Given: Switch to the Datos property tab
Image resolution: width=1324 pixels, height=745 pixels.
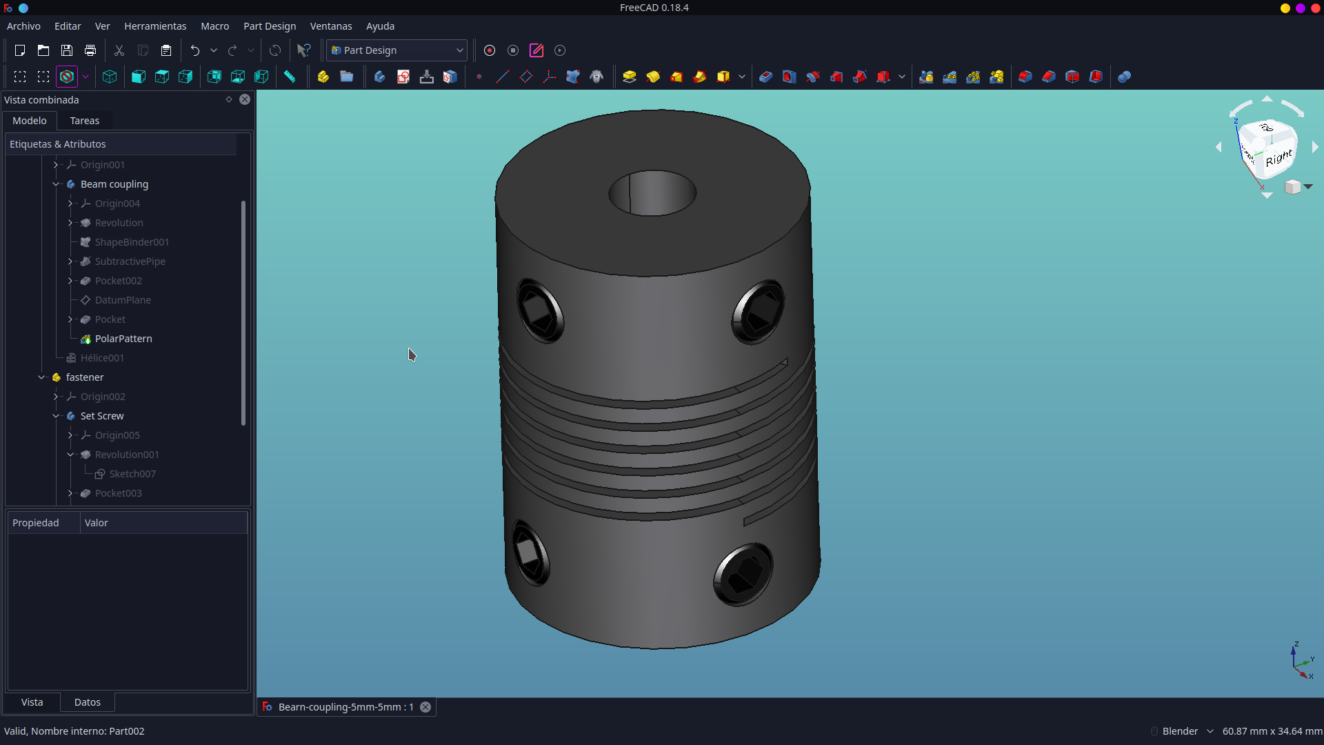Looking at the screenshot, I should click(88, 702).
